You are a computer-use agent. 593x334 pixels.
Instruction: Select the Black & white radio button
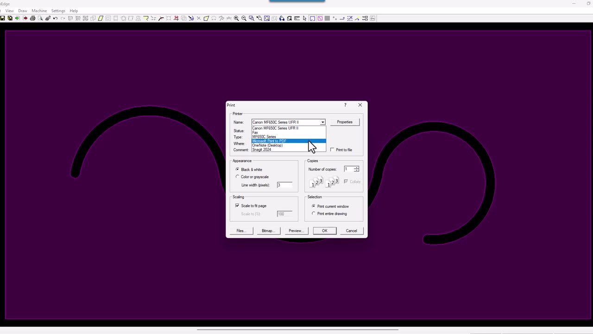tap(238, 169)
